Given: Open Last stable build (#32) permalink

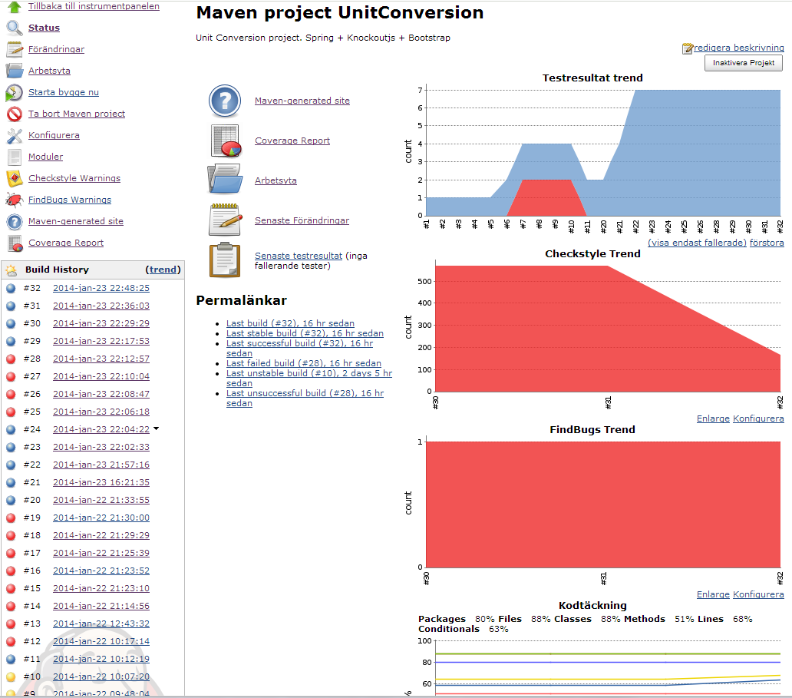Looking at the screenshot, I should coord(305,333).
